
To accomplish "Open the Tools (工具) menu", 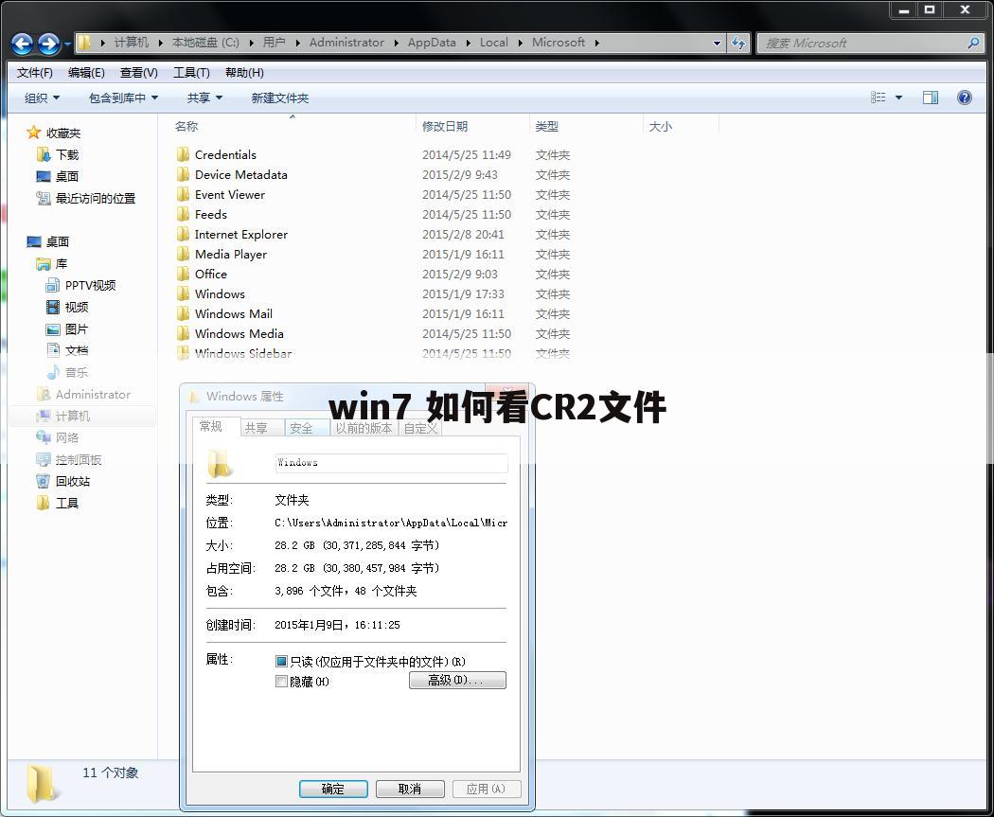I will (x=191, y=73).
